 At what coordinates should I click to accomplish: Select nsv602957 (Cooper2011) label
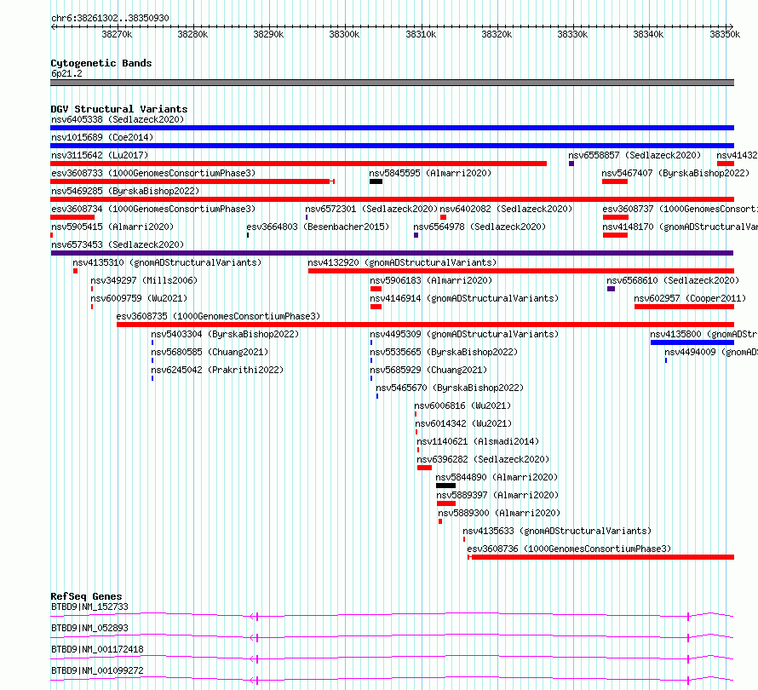click(690, 298)
